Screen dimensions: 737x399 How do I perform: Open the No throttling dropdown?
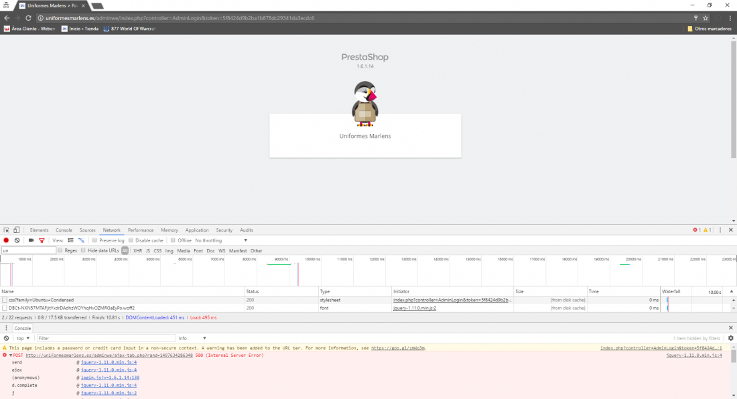pyautogui.click(x=221, y=240)
